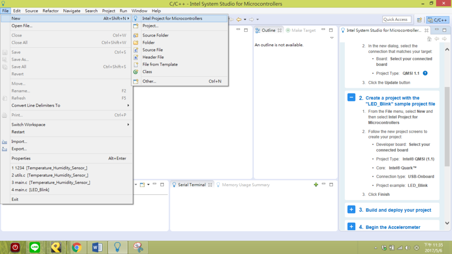Open Microsoft Word from the taskbar
This screenshot has width=452, height=254.
pyautogui.click(x=97, y=247)
